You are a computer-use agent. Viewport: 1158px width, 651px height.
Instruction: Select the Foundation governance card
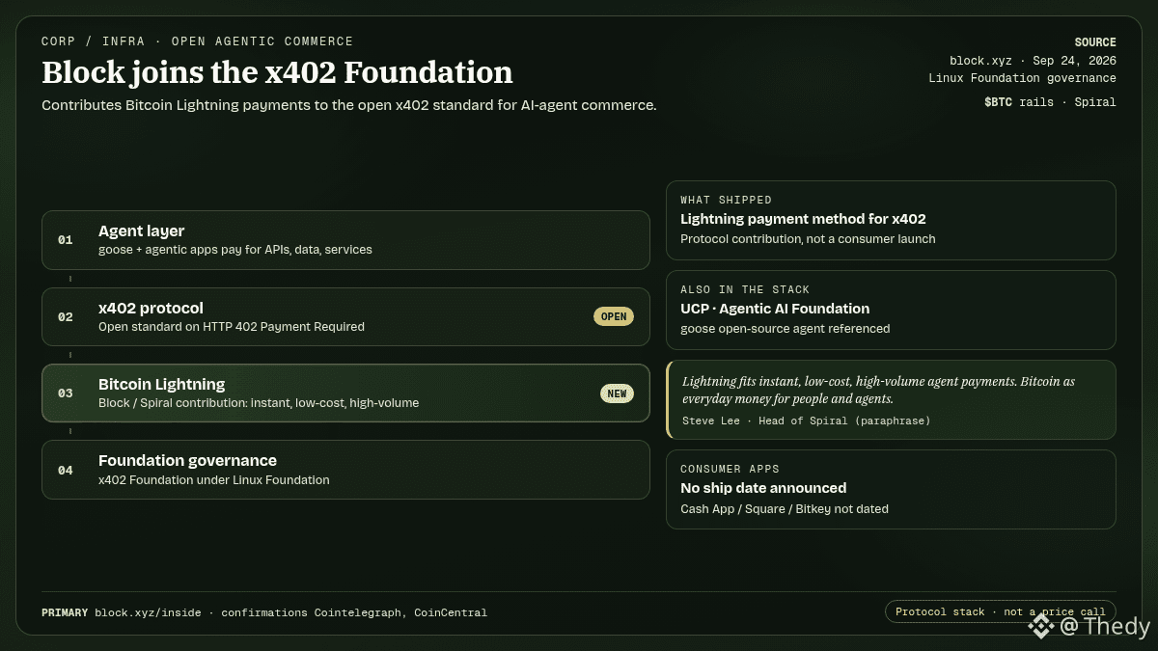point(345,470)
